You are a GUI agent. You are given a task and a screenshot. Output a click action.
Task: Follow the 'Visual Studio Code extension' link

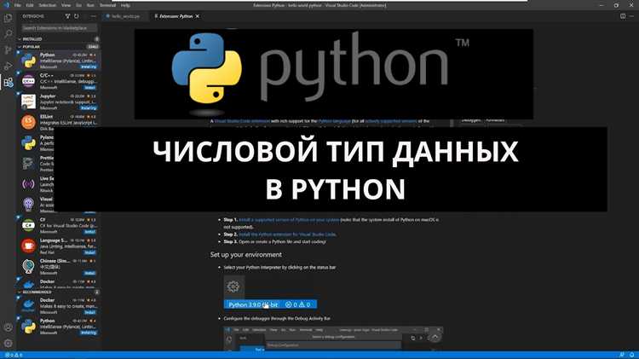[x=242, y=121]
